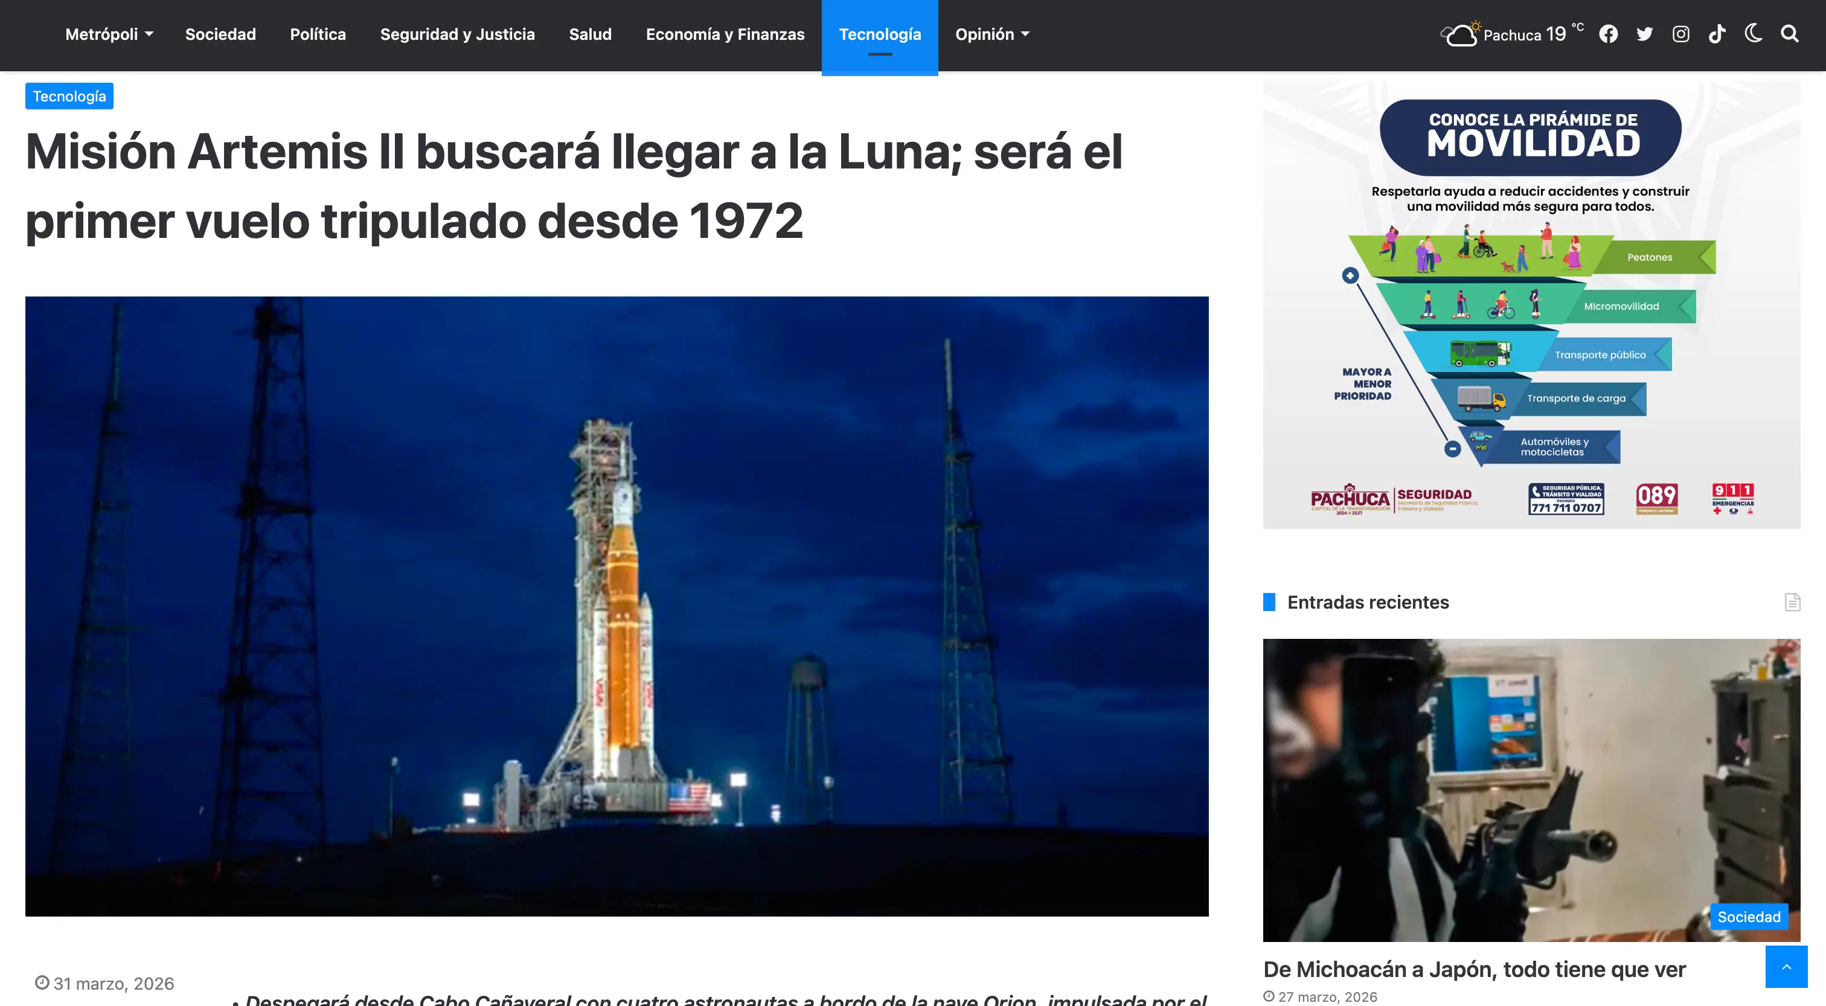
Task: Open the Twitter profile icon
Action: (1644, 33)
